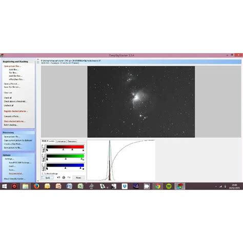This screenshot has width=243, height=243.
Task: Click the round settings icon next to undo
Action: coord(64,177)
